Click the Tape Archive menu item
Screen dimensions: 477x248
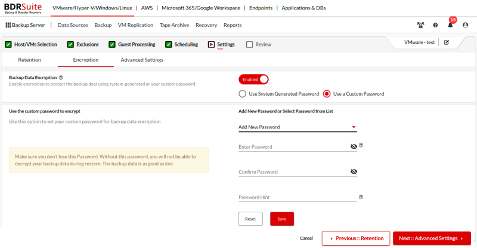coord(174,25)
